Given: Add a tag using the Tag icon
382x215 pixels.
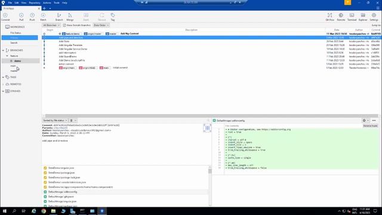Looking at the screenshot, I should (113, 17).
